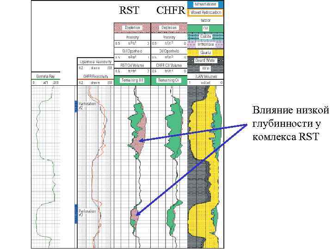Click the RST Oil Volume label
The height and width of the screenshot is (249, 333).
(132, 65)
